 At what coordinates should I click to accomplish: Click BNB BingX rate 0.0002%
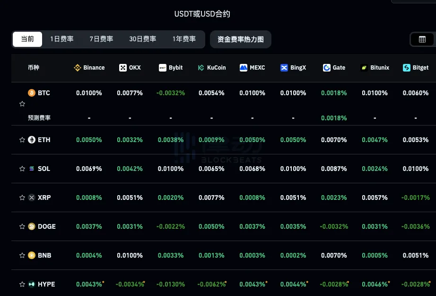[293, 255]
